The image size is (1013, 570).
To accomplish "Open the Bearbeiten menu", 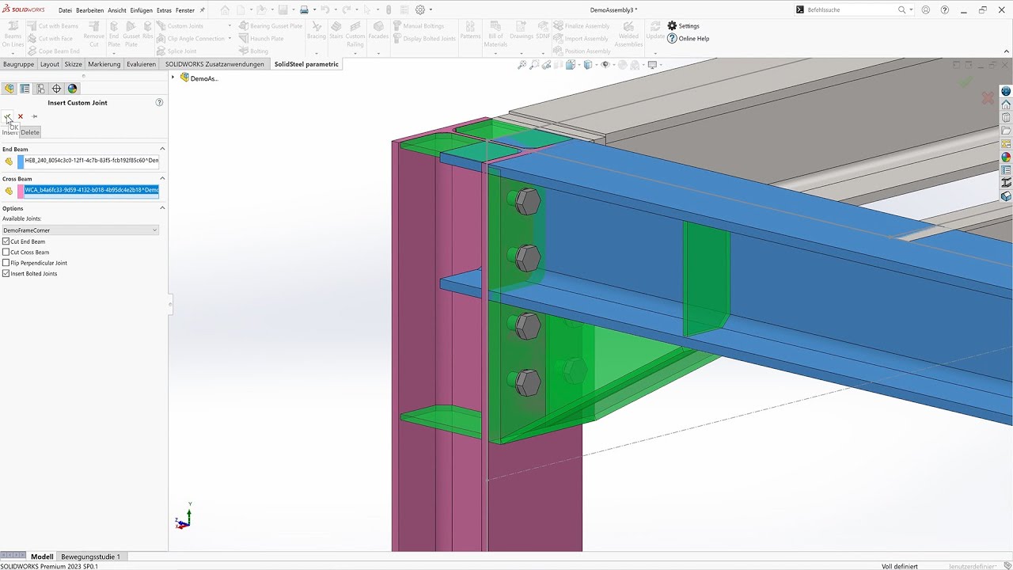I will (89, 10).
